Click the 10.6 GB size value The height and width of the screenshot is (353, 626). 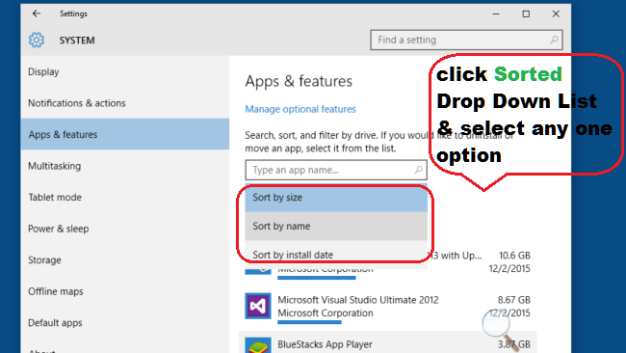point(514,255)
